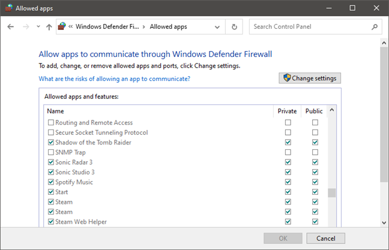Select the SNMP Trap row text

coord(70,152)
